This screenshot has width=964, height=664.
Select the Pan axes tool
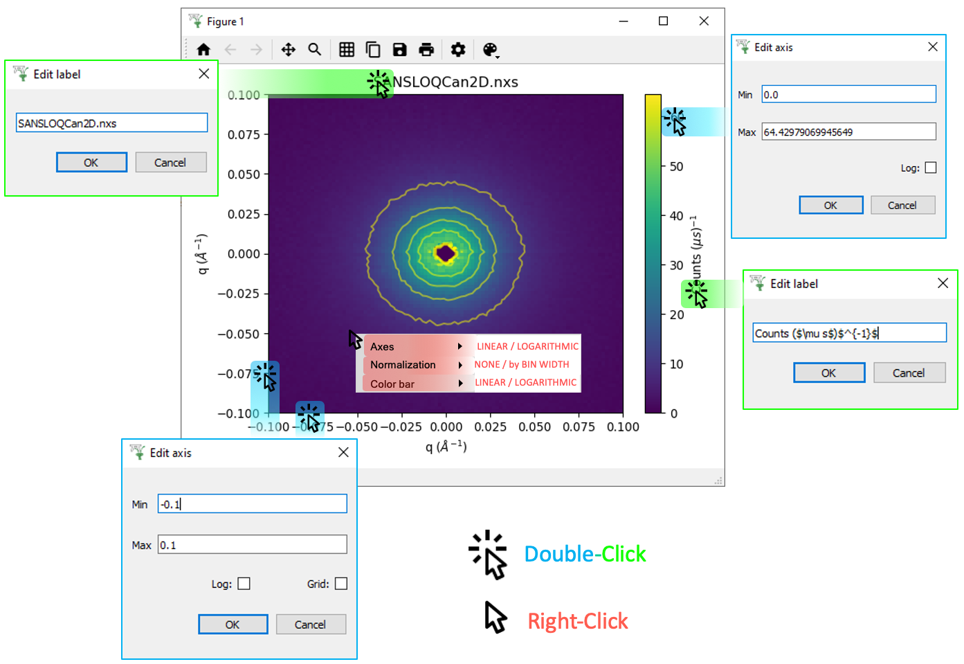click(288, 49)
